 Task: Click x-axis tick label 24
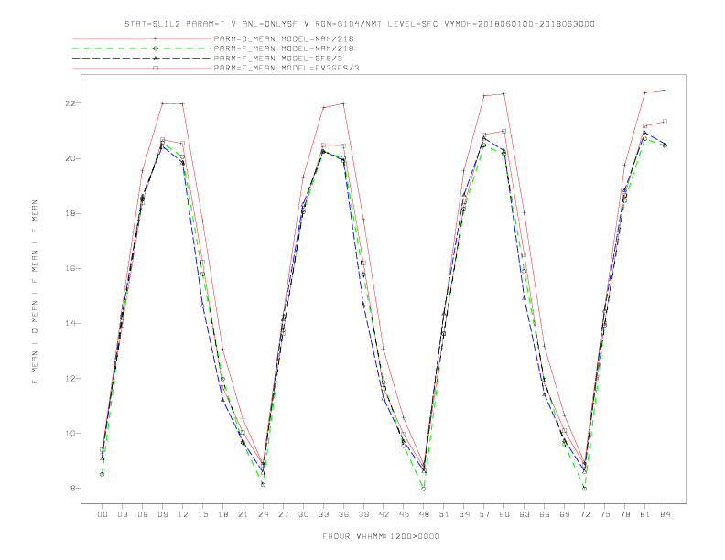point(263,514)
